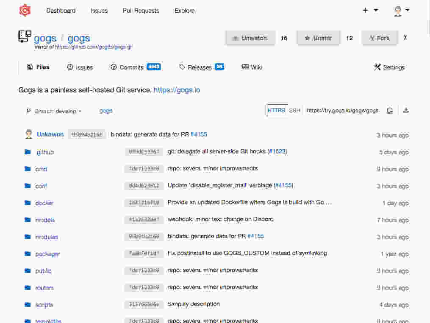This screenshot has width=430, height=323.
Task: Open the scripts folder
Action: coord(44,305)
